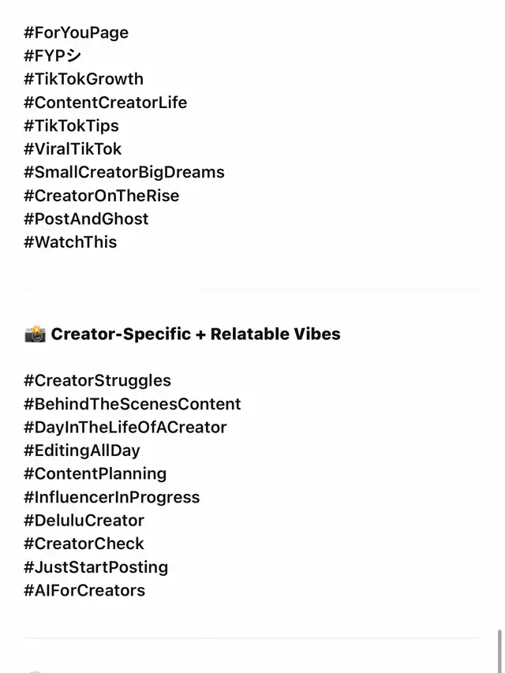505x673 pixels.
Task: Open the #ContentCreatorLife hashtag link
Action: tap(105, 103)
